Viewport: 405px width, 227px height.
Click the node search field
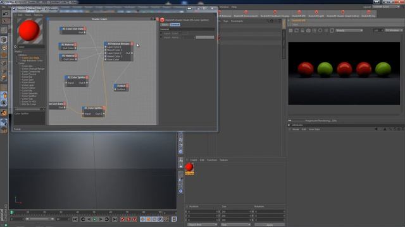(x=31, y=47)
